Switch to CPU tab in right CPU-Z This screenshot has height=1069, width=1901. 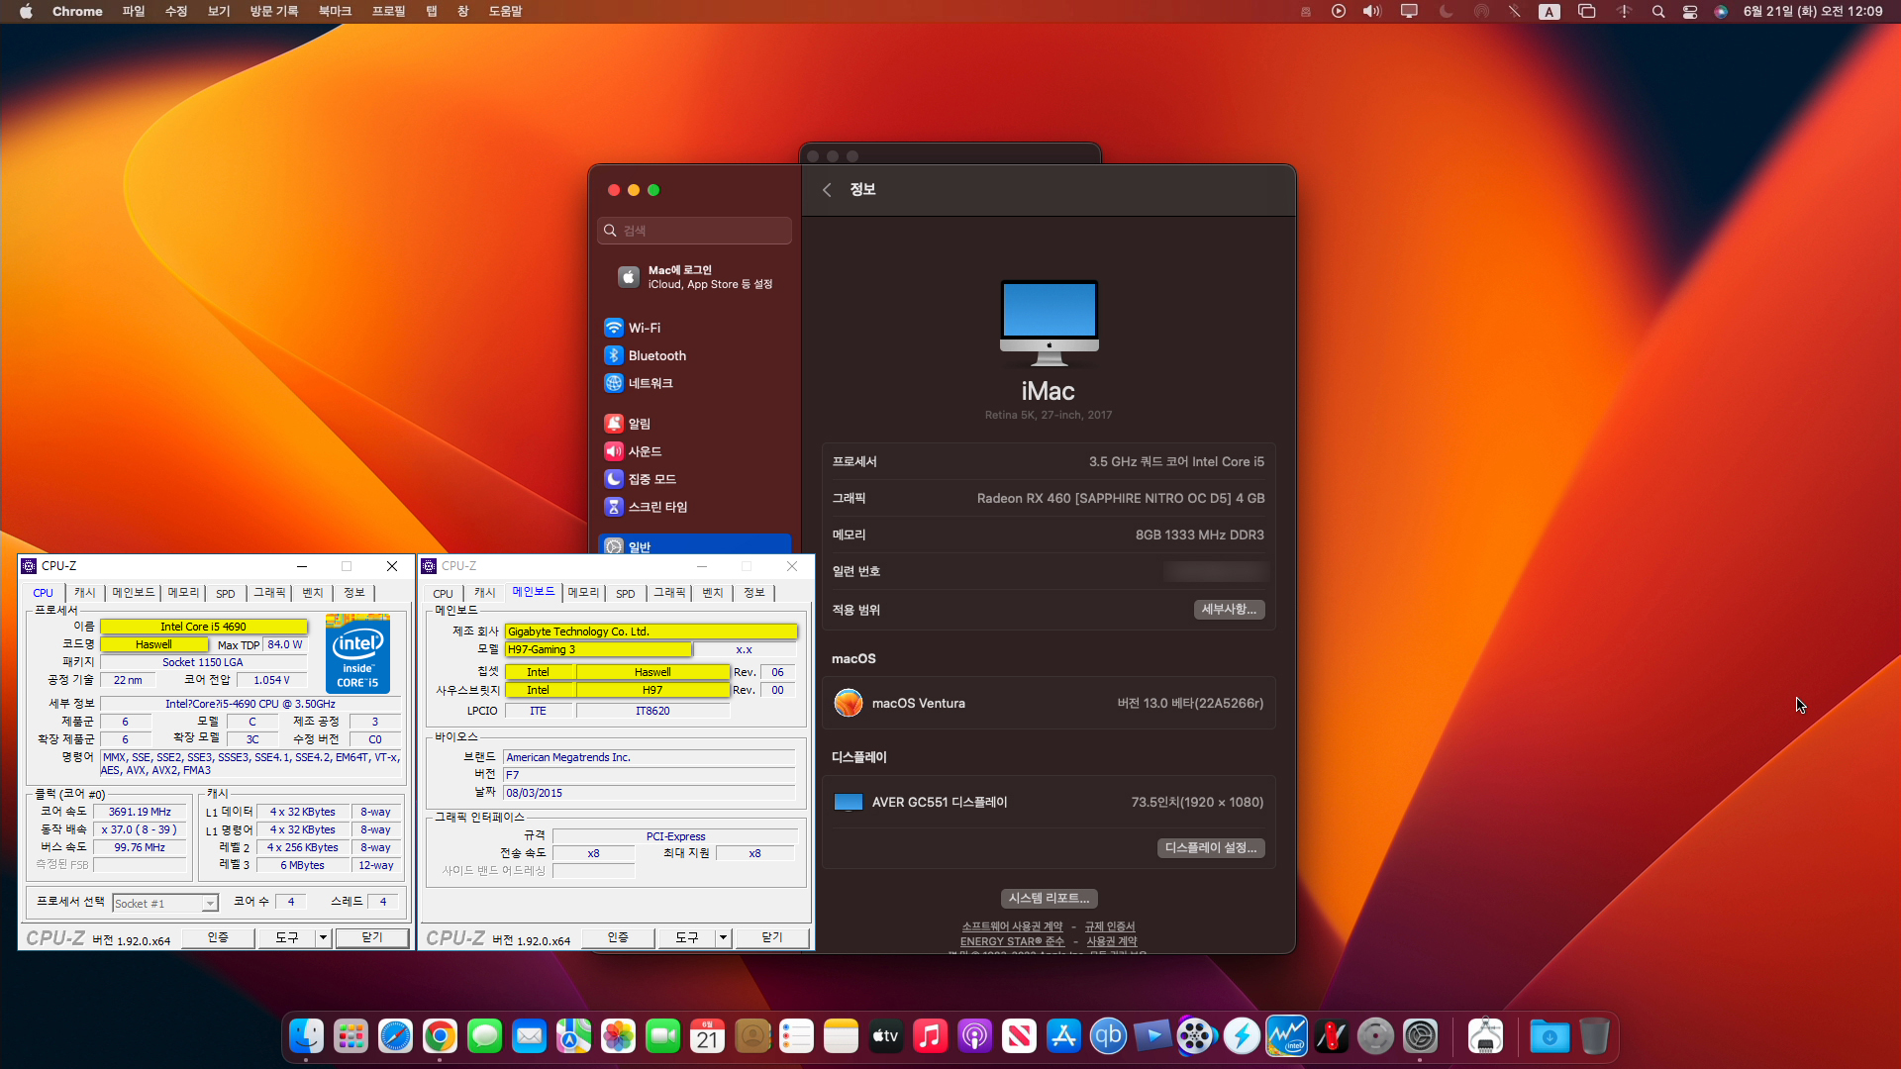[x=443, y=594]
